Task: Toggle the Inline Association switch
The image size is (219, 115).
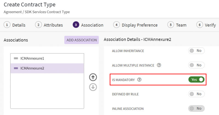Action: pyautogui.click(x=196, y=108)
